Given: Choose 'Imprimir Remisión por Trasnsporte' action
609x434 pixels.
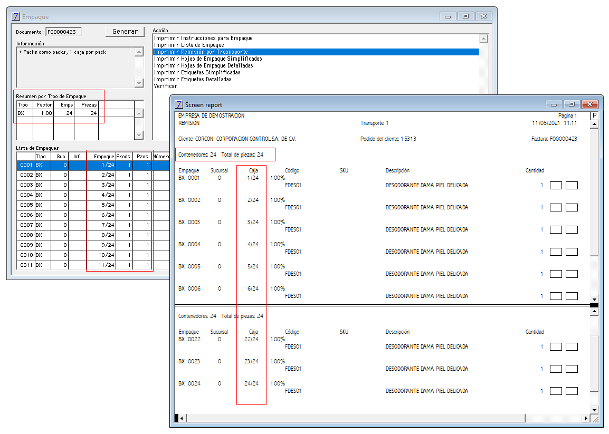Looking at the screenshot, I should click(x=316, y=52).
